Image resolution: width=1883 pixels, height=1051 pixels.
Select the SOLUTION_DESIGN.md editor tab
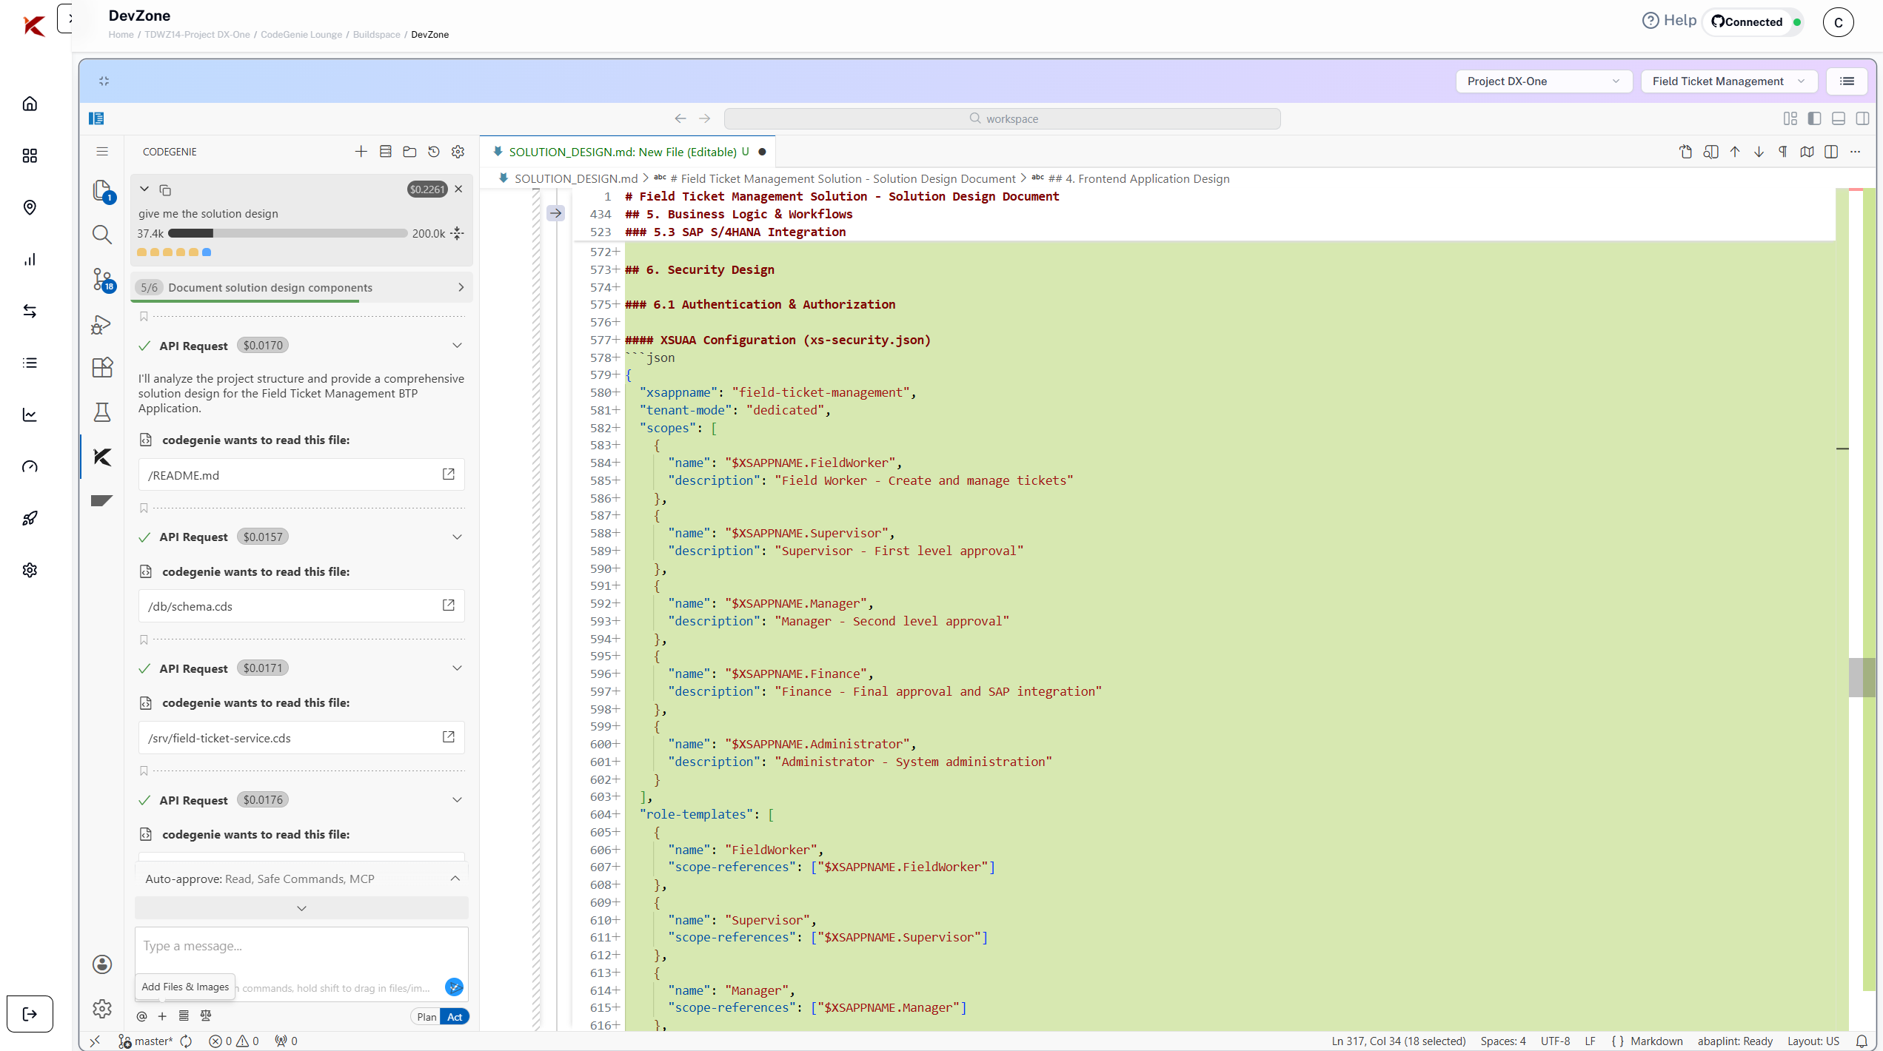click(622, 152)
